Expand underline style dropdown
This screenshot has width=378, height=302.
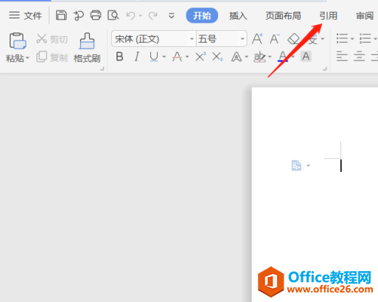164,57
